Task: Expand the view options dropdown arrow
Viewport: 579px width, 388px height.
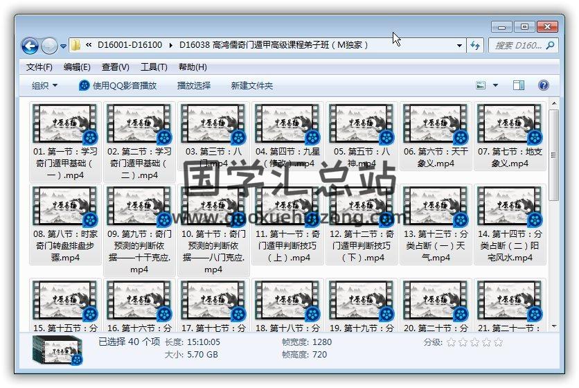Action: coord(495,85)
